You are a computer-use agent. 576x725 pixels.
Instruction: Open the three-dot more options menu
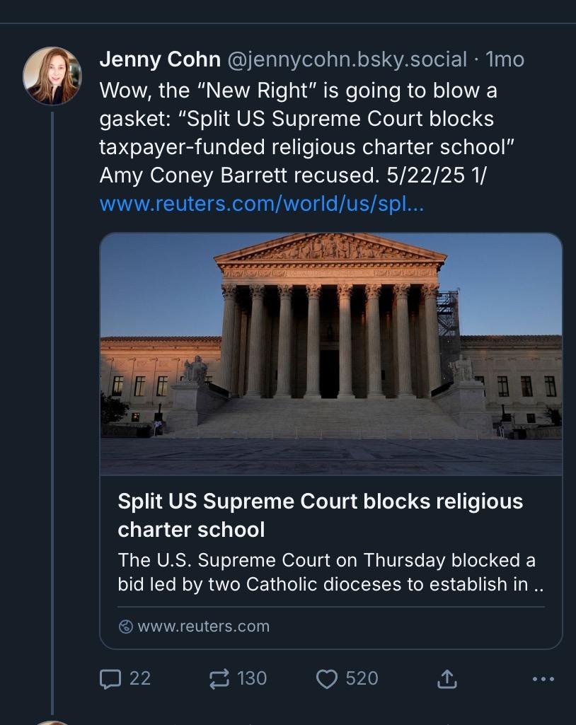point(543,679)
